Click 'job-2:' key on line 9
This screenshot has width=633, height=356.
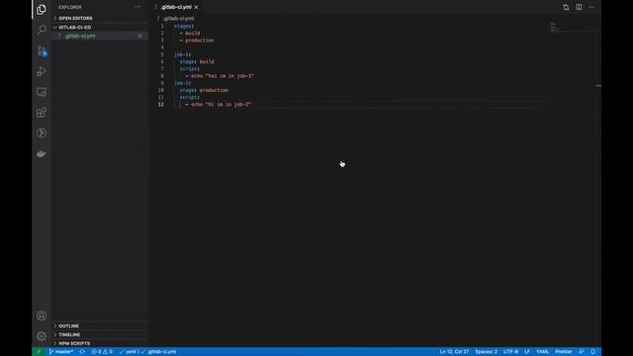(x=182, y=83)
